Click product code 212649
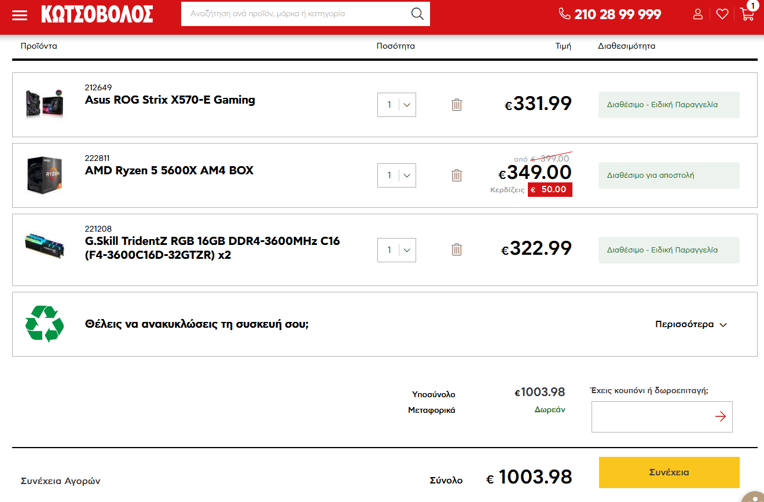This screenshot has width=764, height=502. (98, 87)
